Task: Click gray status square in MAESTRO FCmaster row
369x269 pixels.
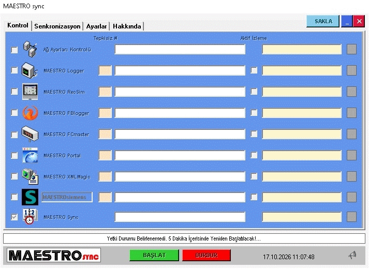Action: click(351, 134)
